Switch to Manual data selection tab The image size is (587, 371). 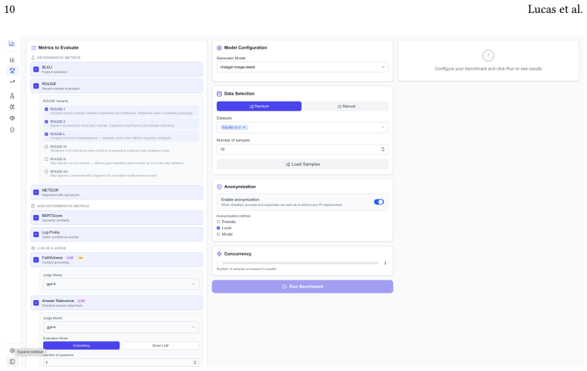point(346,106)
